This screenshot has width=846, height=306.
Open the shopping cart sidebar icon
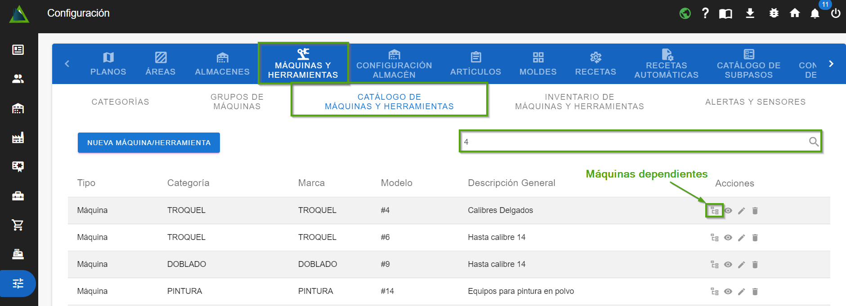coord(18,225)
